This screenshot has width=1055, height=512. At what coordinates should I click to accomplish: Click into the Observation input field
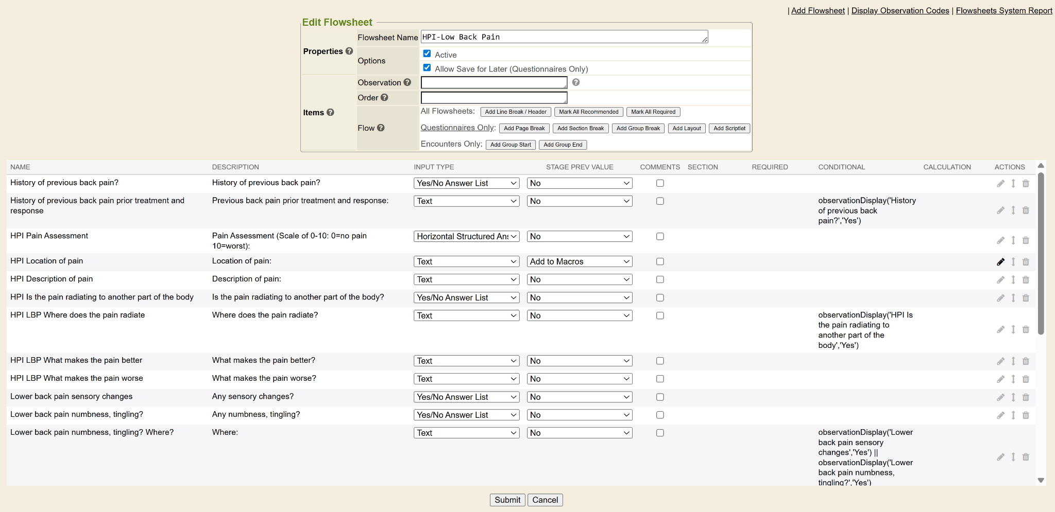tap(494, 83)
